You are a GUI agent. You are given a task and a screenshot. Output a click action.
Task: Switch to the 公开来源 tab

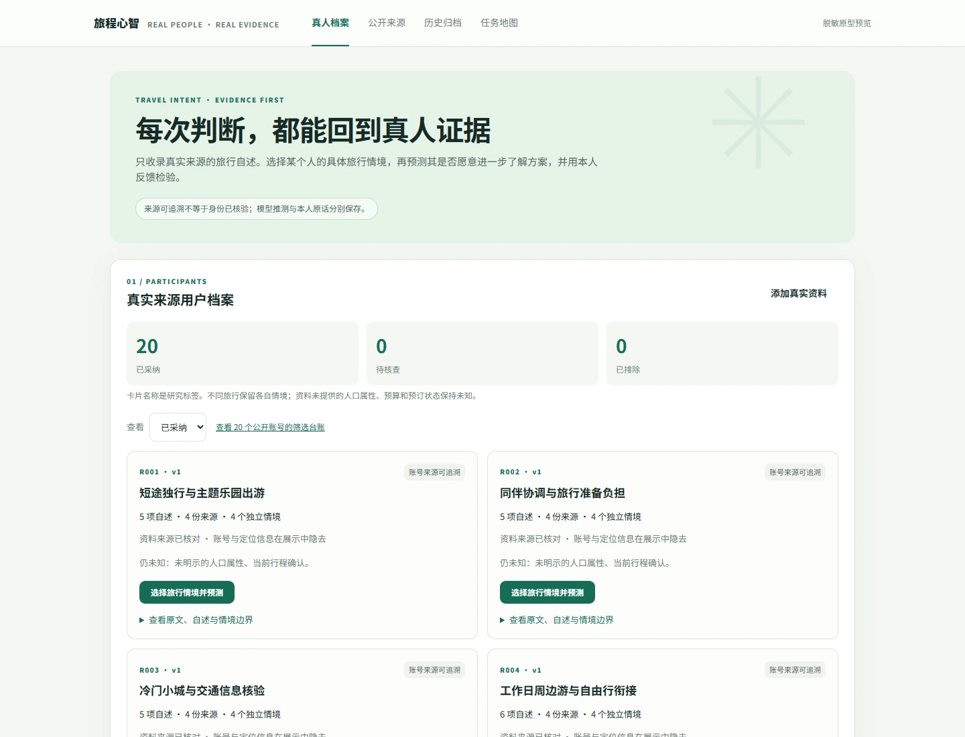coord(387,23)
